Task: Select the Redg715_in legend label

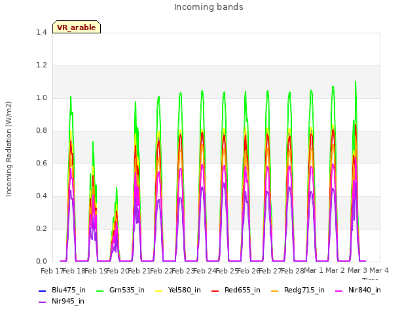Action: coord(304,290)
